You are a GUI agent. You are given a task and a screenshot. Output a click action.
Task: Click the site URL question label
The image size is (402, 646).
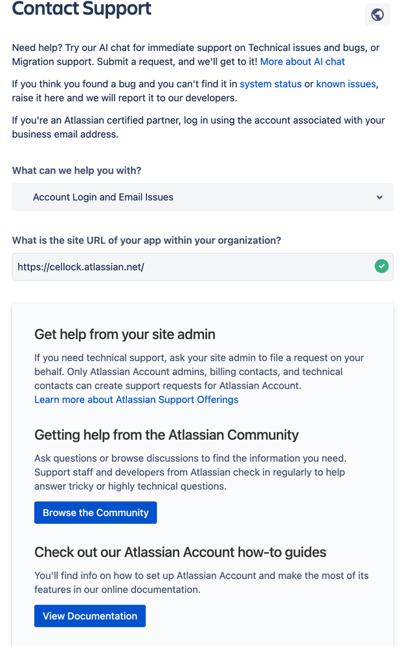pyautogui.click(x=146, y=240)
